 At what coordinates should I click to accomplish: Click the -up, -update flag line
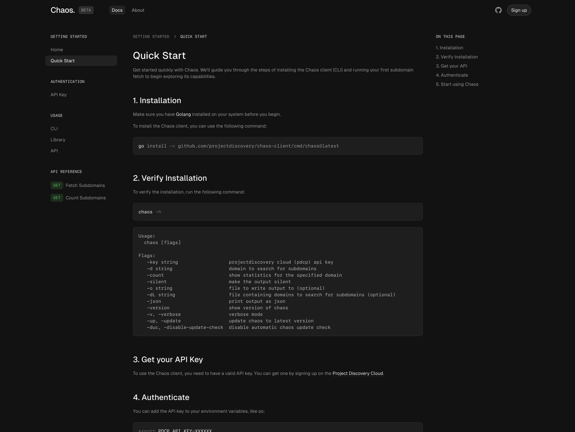click(x=230, y=321)
